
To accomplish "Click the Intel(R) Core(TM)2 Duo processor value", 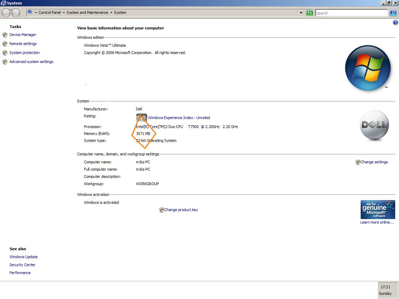I will 187,127.
